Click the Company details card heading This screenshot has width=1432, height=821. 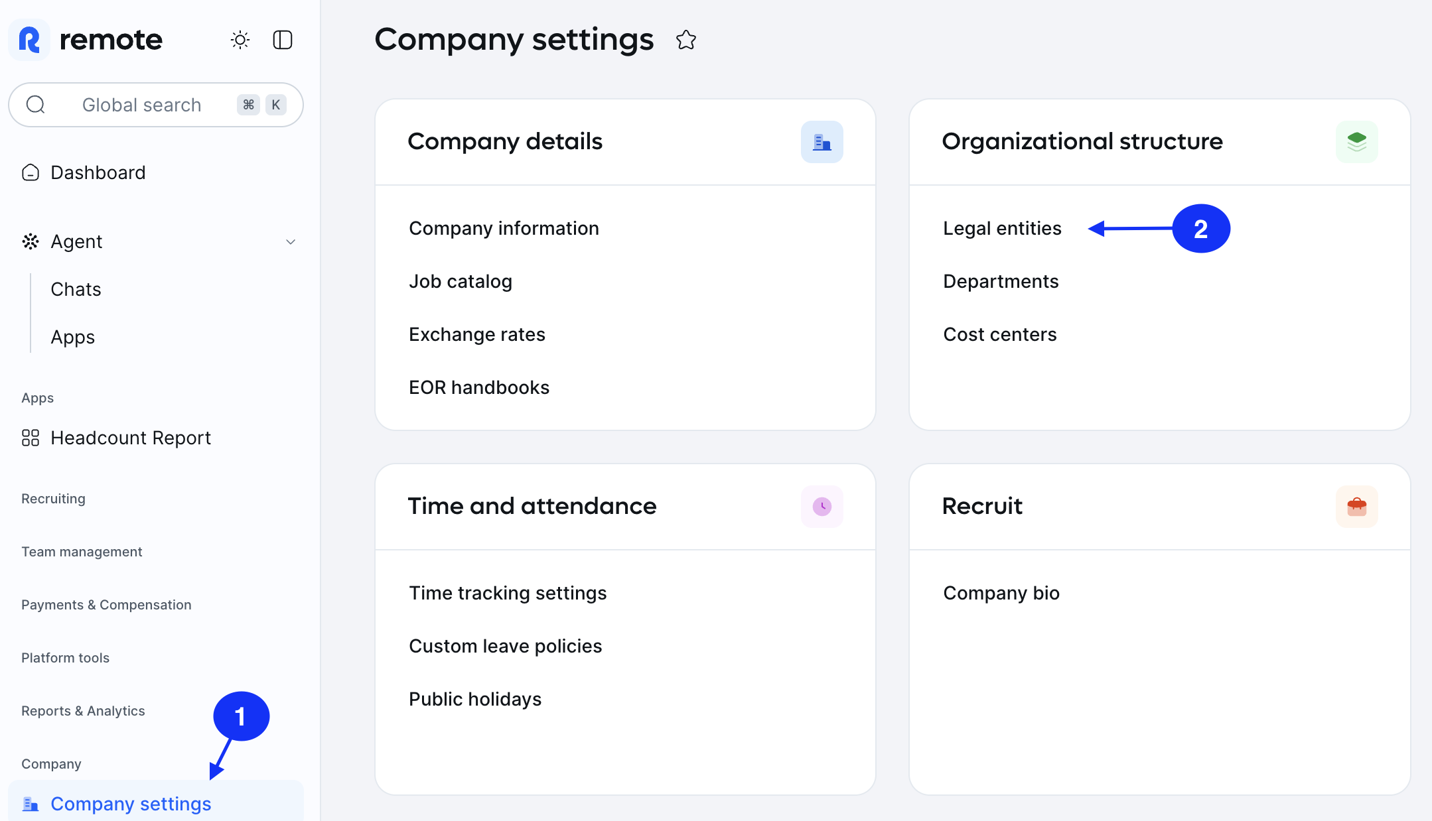point(505,141)
